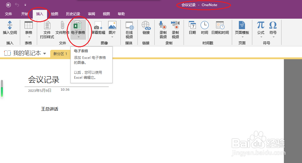Image resolution: width=302 pixels, height=163 pixels.
Task: Expand the 页面模板 dropdown arrow
Action: (x=242, y=37)
